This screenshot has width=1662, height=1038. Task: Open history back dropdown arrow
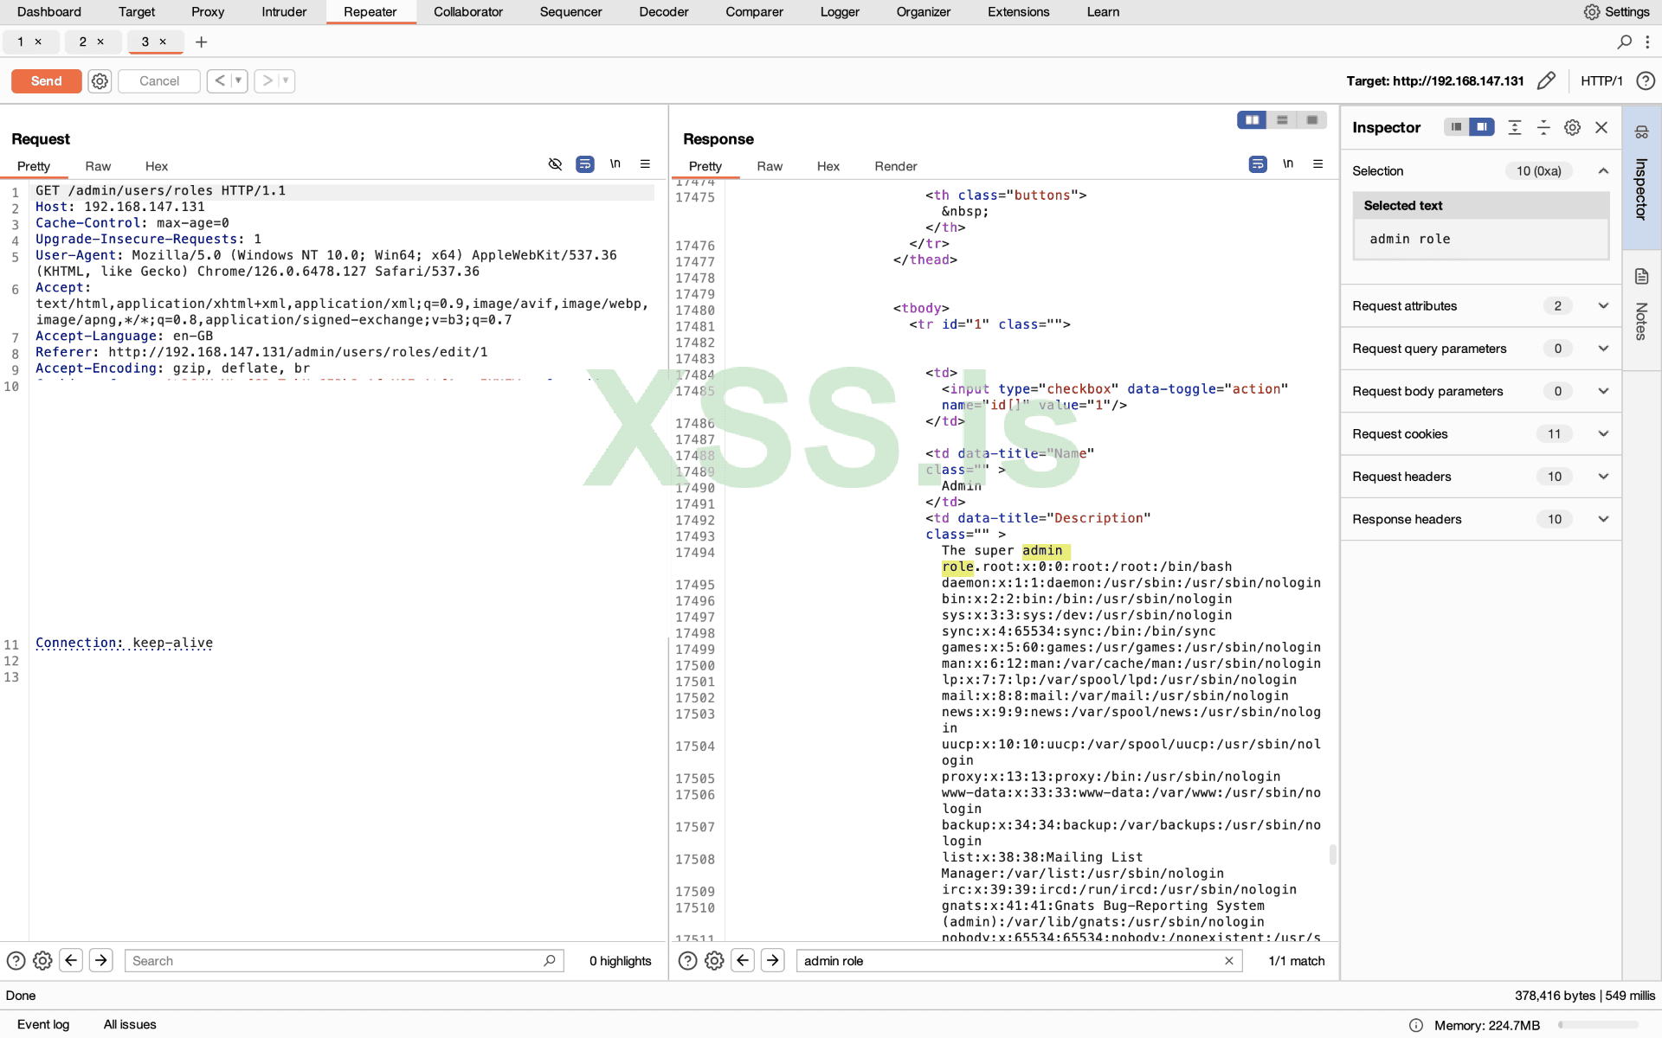click(x=238, y=80)
